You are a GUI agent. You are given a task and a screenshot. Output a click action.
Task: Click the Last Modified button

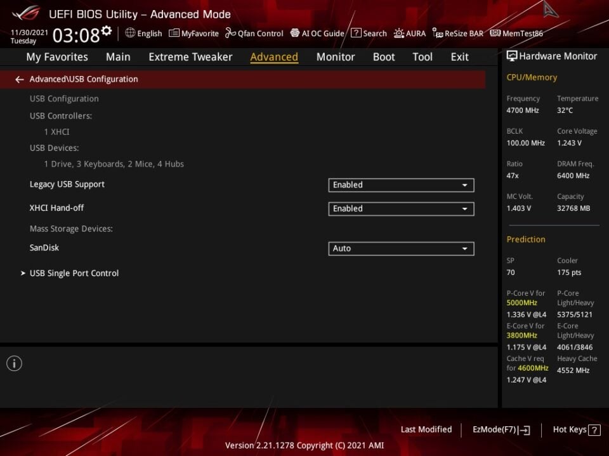(x=426, y=429)
